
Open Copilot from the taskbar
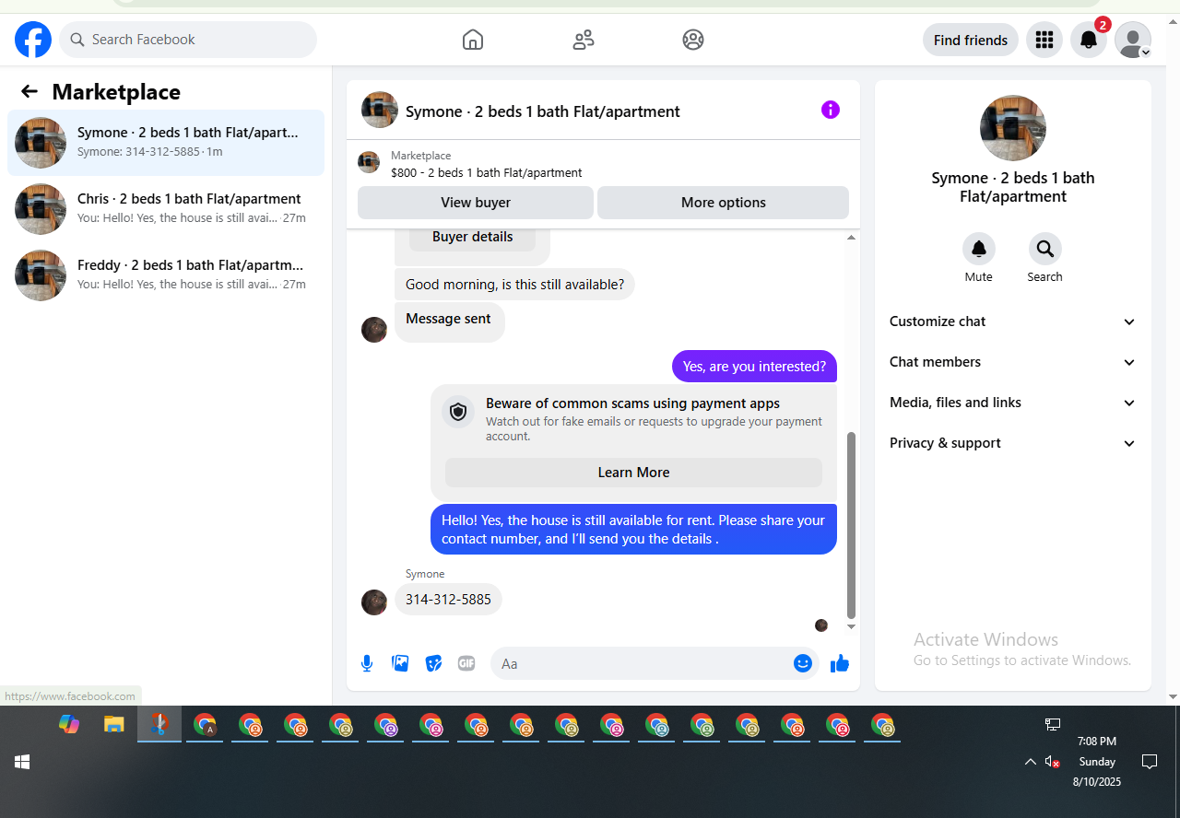point(69,725)
